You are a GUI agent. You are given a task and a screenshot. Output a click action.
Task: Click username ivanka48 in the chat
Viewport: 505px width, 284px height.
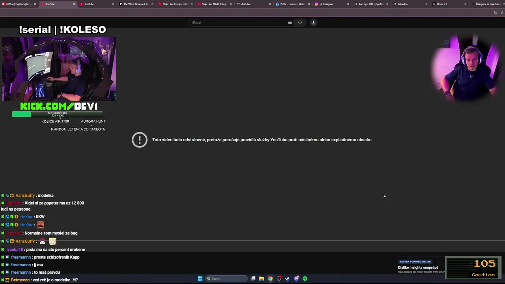point(15,250)
